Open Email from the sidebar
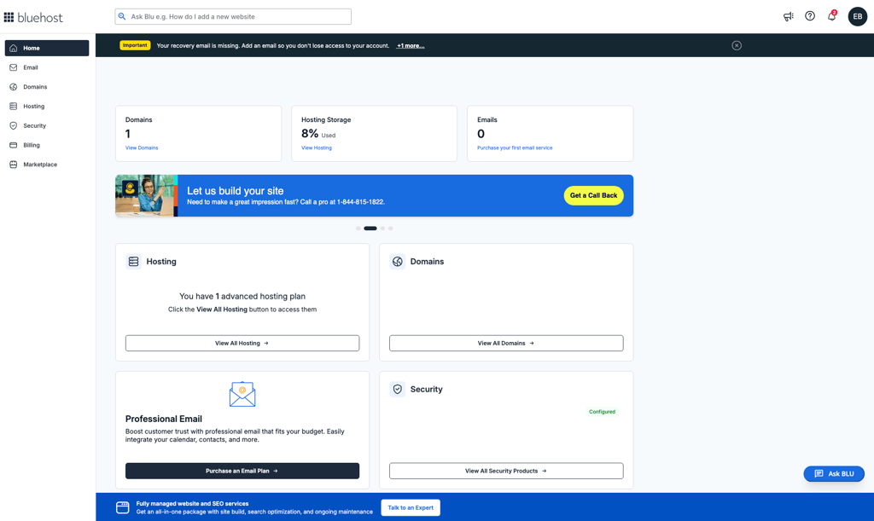Viewport: 874px width, 521px height. (x=47, y=67)
